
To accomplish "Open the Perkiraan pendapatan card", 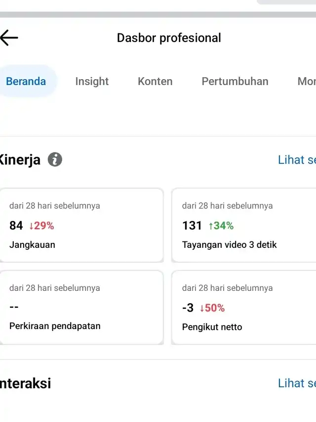I will (81, 307).
